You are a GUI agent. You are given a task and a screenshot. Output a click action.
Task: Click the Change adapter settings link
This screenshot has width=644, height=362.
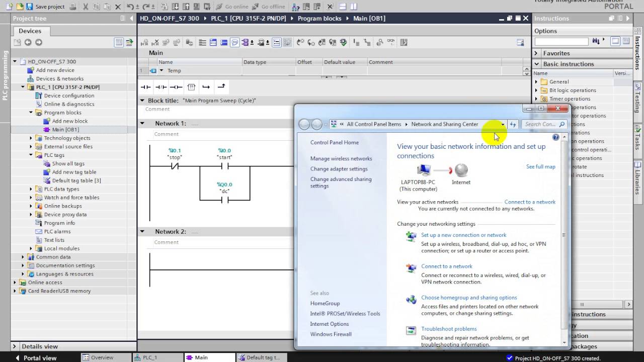point(339,169)
